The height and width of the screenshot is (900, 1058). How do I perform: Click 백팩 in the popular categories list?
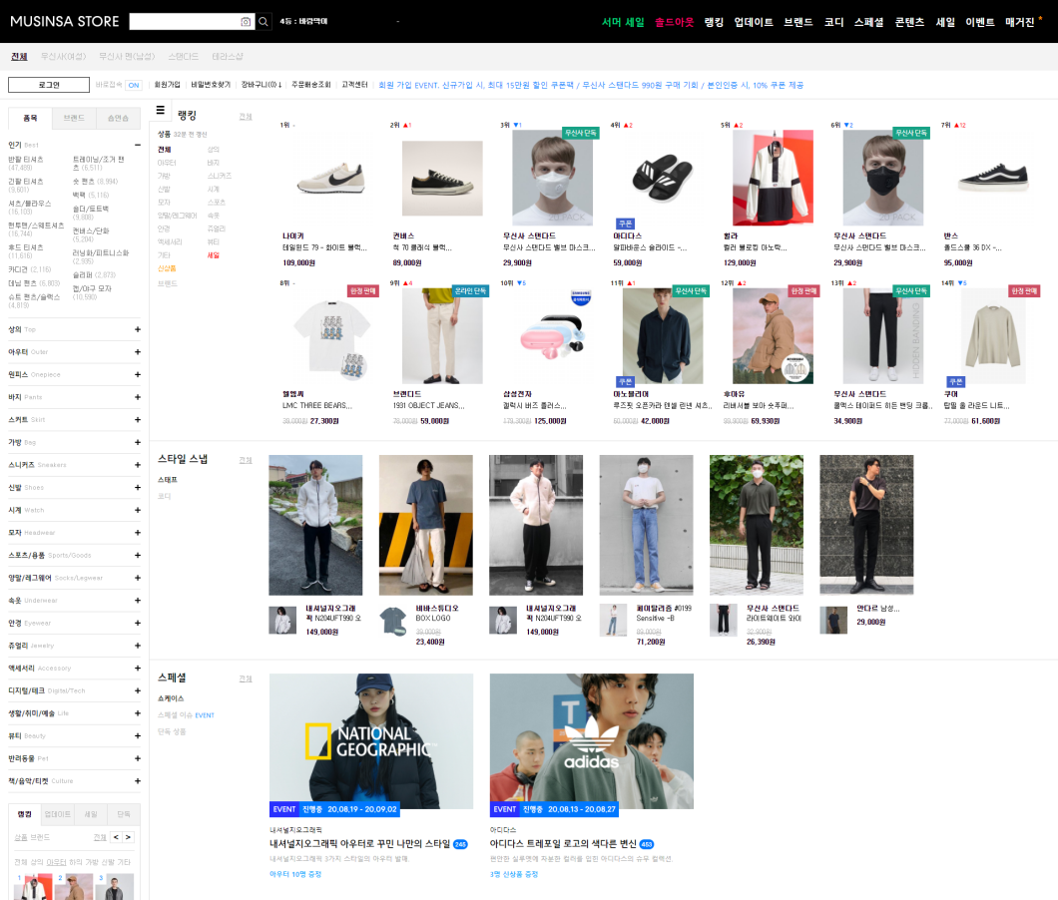pyautogui.click(x=79, y=195)
